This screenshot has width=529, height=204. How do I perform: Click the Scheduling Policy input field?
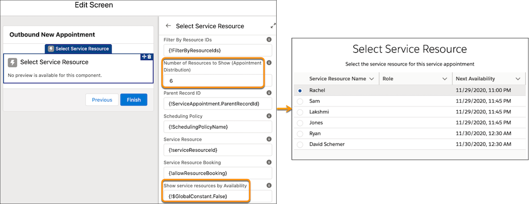pyautogui.click(x=217, y=127)
